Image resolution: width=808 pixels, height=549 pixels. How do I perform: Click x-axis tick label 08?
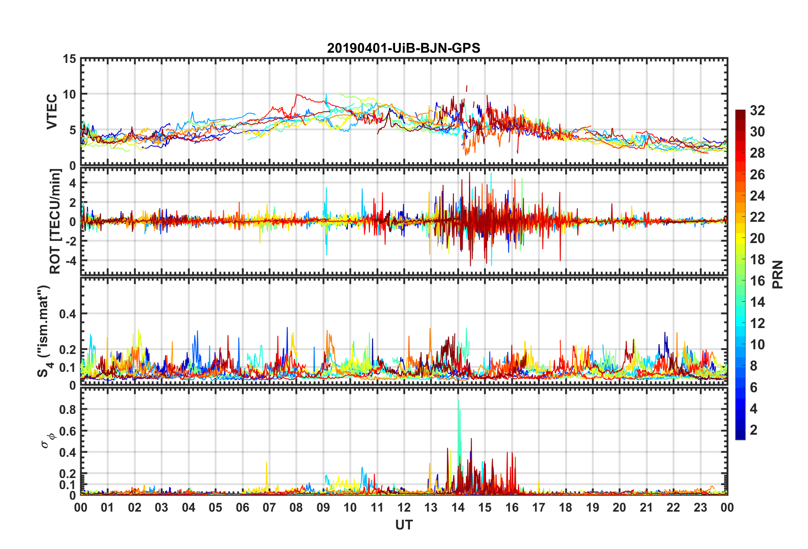[x=296, y=507]
